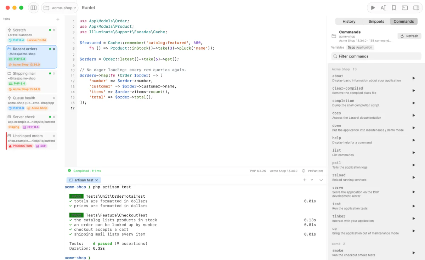Run the down command arrow
425x260 pixels.
[414, 128]
